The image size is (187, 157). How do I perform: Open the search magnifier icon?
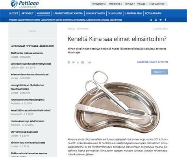[151, 20]
